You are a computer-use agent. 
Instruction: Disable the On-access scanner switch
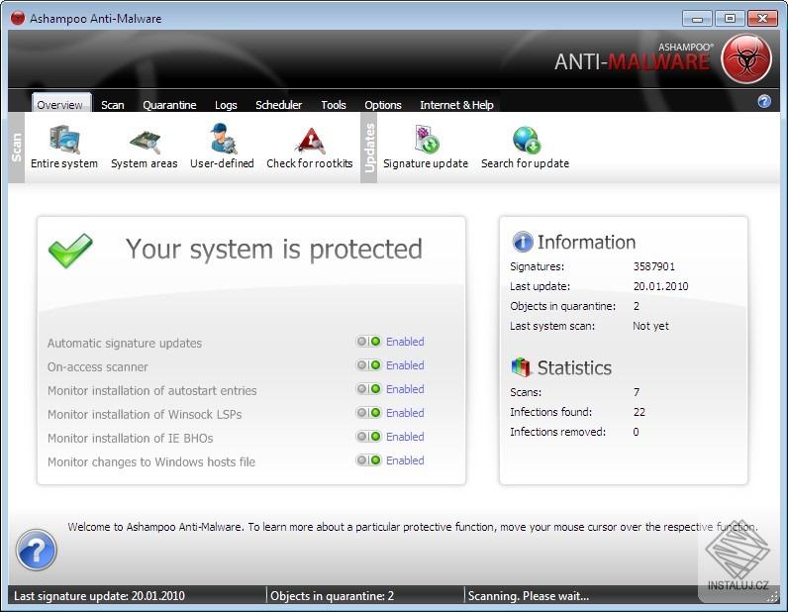(368, 365)
